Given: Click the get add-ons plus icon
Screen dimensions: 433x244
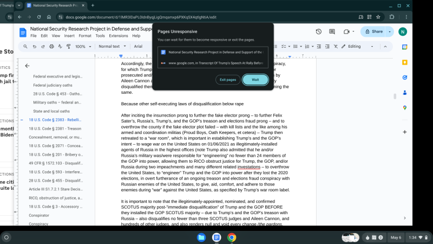Looking at the screenshot, I should coord(404,132).
